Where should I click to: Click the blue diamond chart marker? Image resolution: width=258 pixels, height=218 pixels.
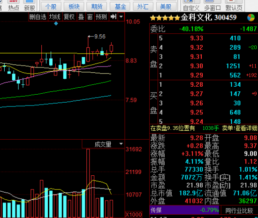click(56, 23)
